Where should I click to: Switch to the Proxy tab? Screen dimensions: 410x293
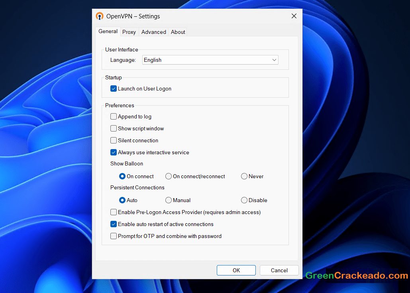pos(129,32)
